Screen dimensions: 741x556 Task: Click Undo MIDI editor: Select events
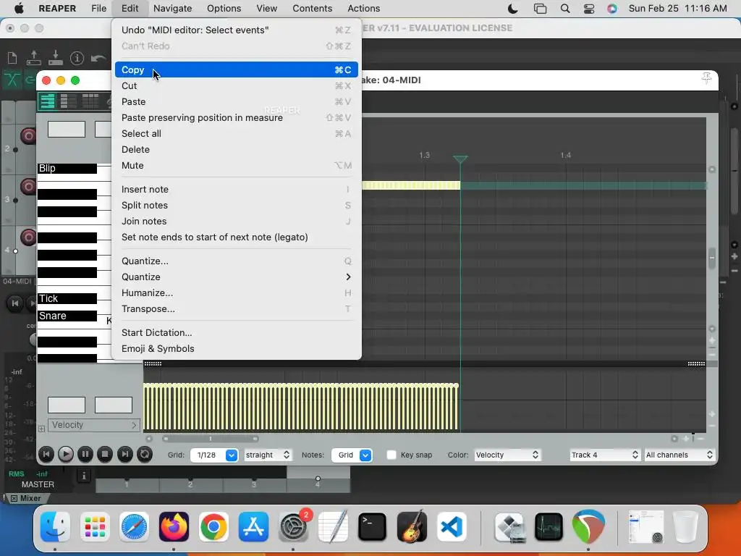point(237,30)
